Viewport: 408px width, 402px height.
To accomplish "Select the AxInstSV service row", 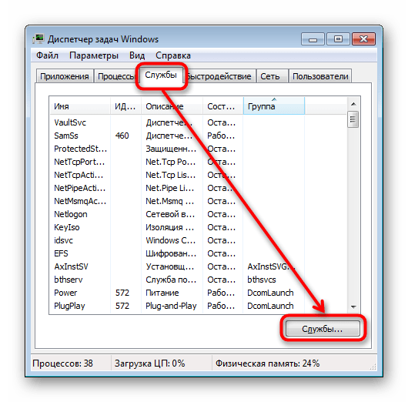I will coord(177,266).
